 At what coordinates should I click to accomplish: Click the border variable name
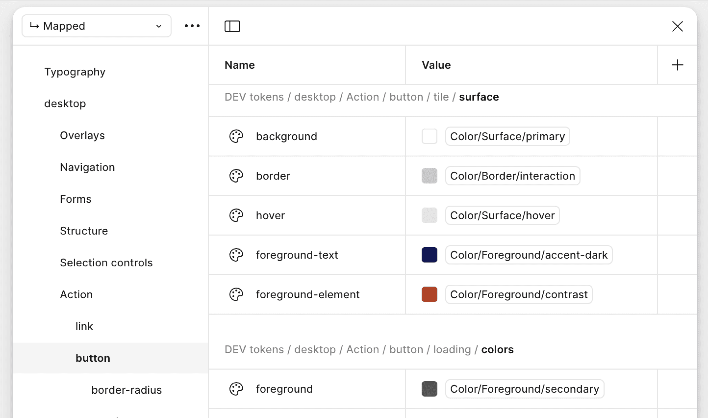273,176
